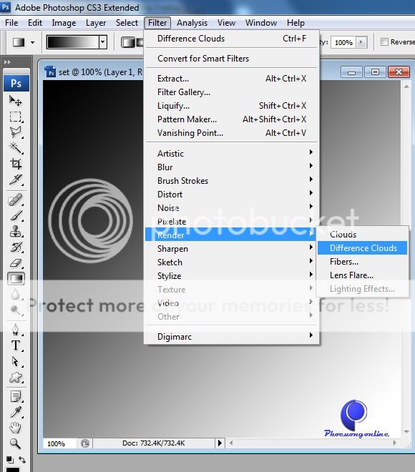Expand the Artistic submenu
The image size is (415, 472).
click(x=231, y=154)
